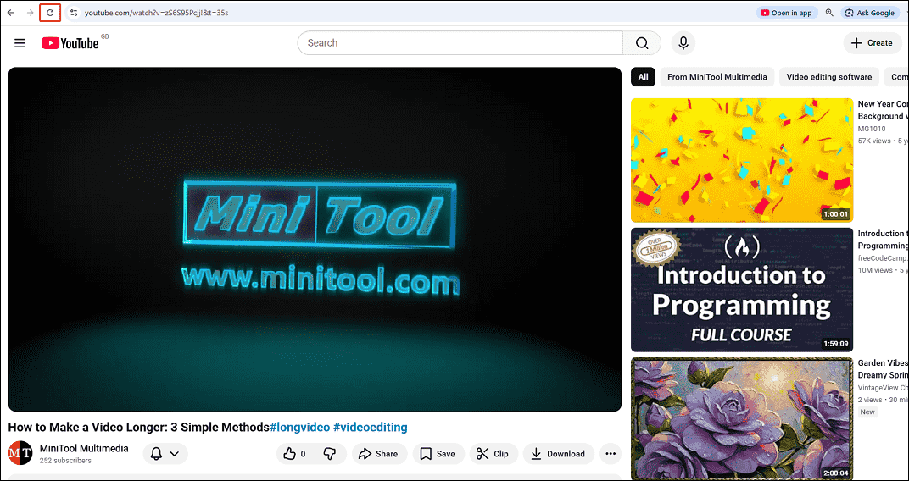Open the YouTube hamburger guide menu

20,43
